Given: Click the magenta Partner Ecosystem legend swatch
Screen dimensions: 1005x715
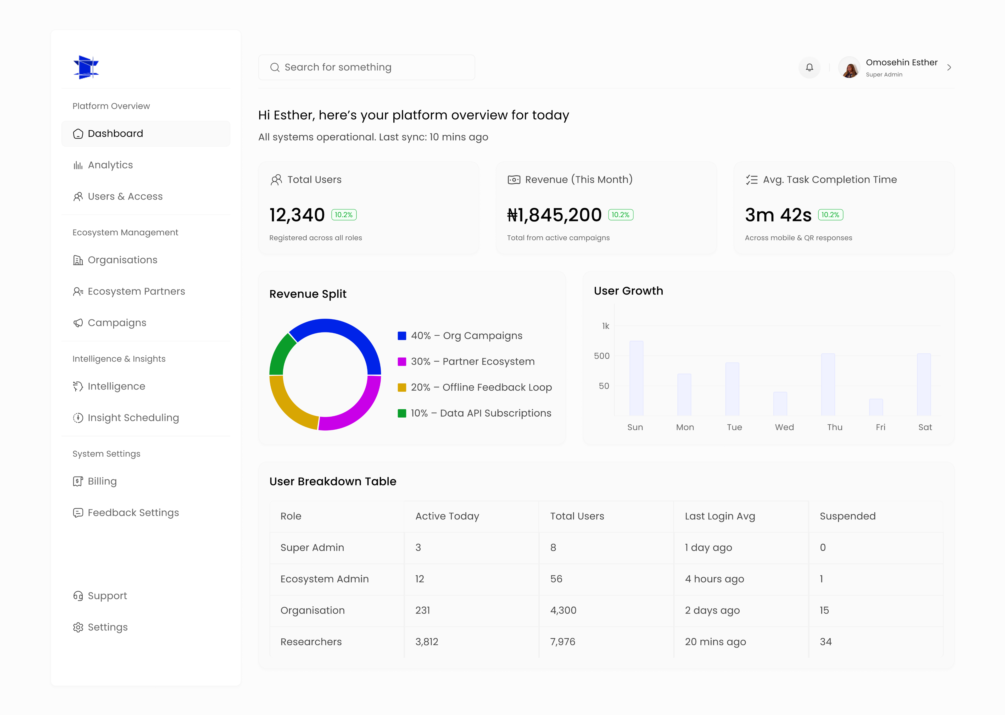Looking at the screenshot, I should pyautogui.click(x=402, y=362).
